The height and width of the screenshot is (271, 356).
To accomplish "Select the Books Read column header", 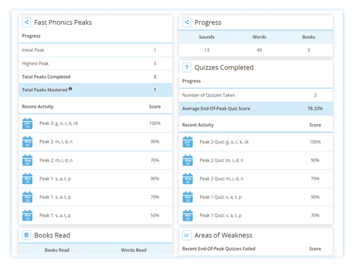I will (56, 250).
